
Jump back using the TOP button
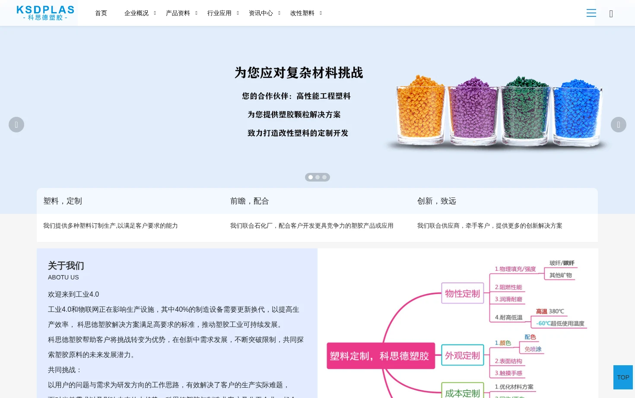pos(623,377)
